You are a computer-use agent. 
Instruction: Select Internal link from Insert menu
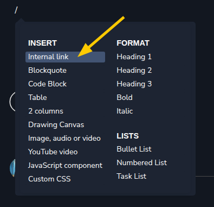(65, 57)
